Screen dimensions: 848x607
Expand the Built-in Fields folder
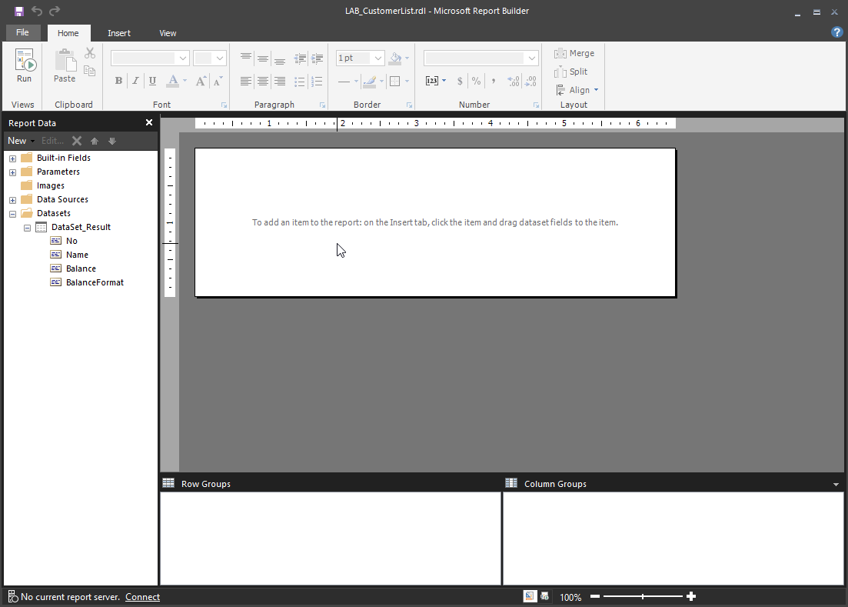click(x=12, y=158)
